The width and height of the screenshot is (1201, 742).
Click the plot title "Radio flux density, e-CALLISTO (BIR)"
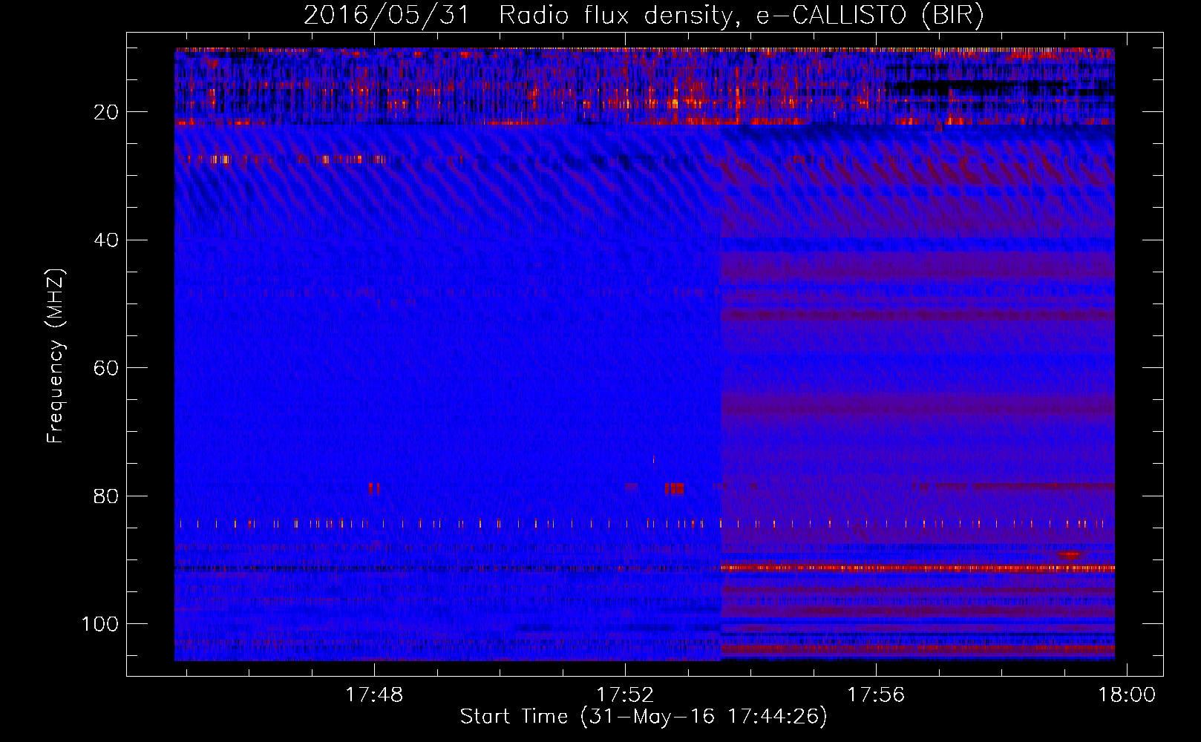[741, 15]
